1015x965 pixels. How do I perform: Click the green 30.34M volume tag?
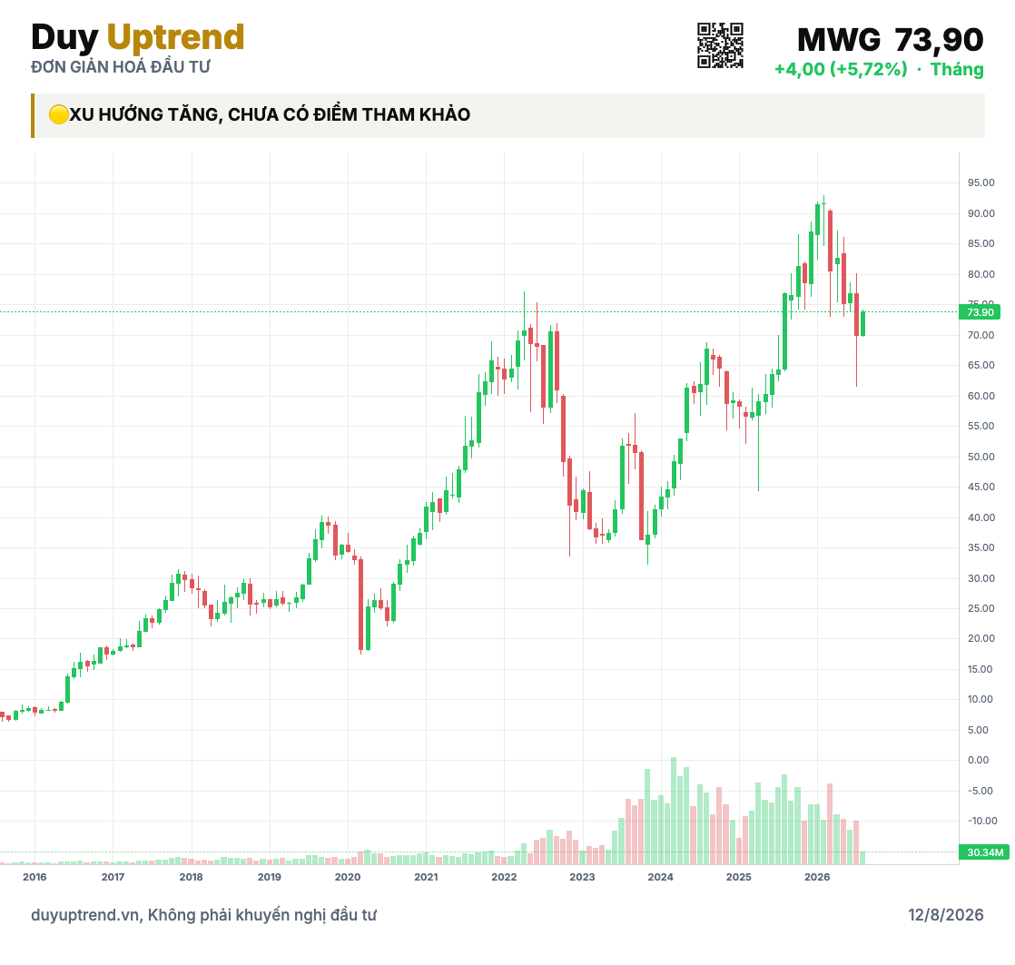tap(983, 852)
